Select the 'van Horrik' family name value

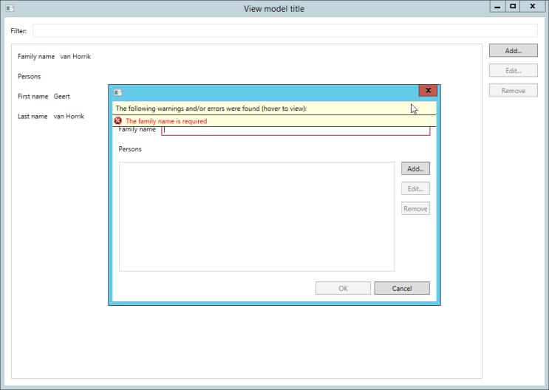coord(75,56)
